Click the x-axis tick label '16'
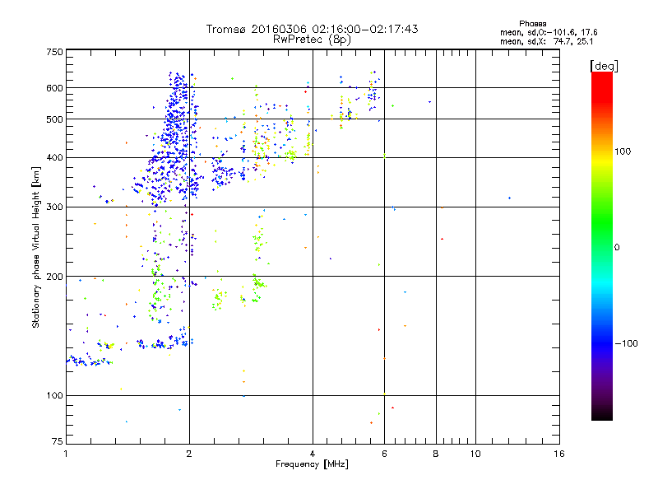This screenshot has height=494, width=658. click(559, 454)
